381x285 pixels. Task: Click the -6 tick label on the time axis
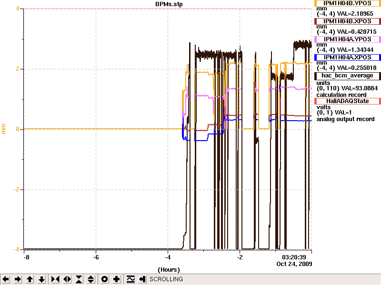pyautogui.click(x=96, y=257)
